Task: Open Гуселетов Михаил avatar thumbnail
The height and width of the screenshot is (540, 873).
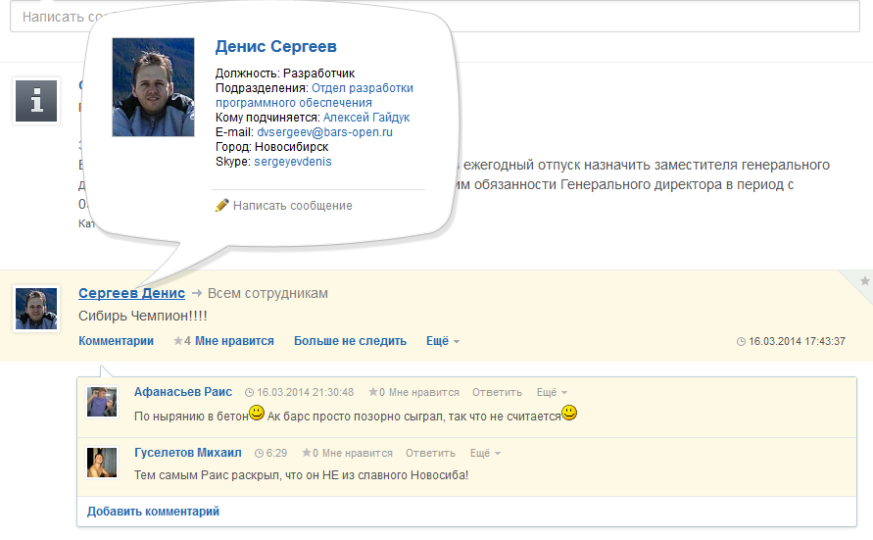Action: coord(102,463)
